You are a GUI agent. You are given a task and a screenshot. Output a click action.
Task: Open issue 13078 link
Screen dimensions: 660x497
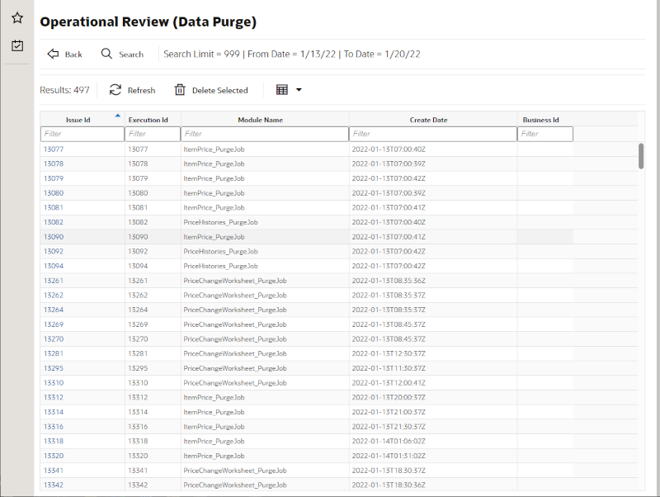tap(54, 163)
